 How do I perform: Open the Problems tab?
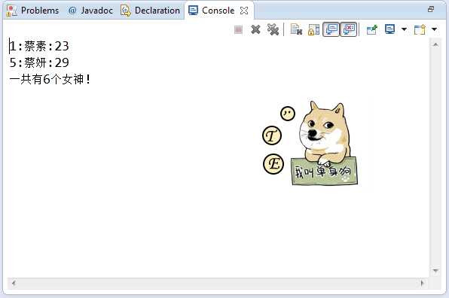click(32, 11)
